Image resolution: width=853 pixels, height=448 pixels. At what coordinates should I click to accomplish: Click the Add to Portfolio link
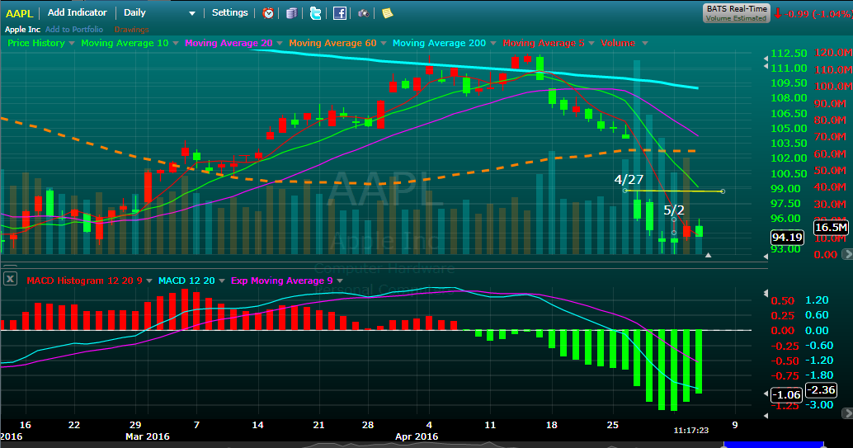(74, 29)
